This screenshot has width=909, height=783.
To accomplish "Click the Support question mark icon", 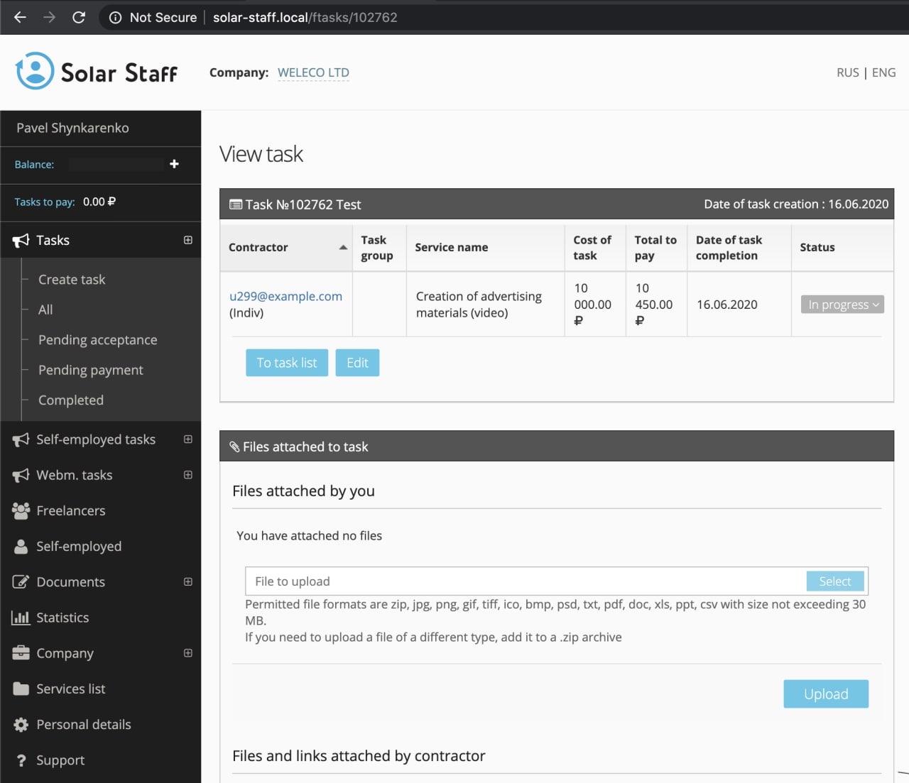I will coord(21,760).
